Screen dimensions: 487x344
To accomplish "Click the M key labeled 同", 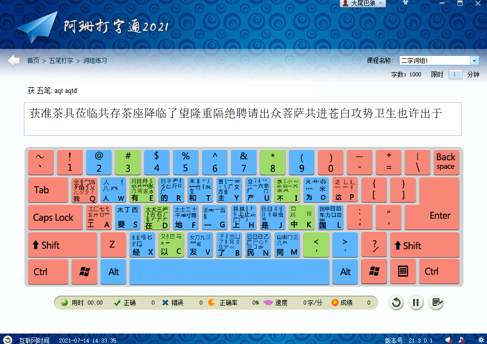I will 287,245.
